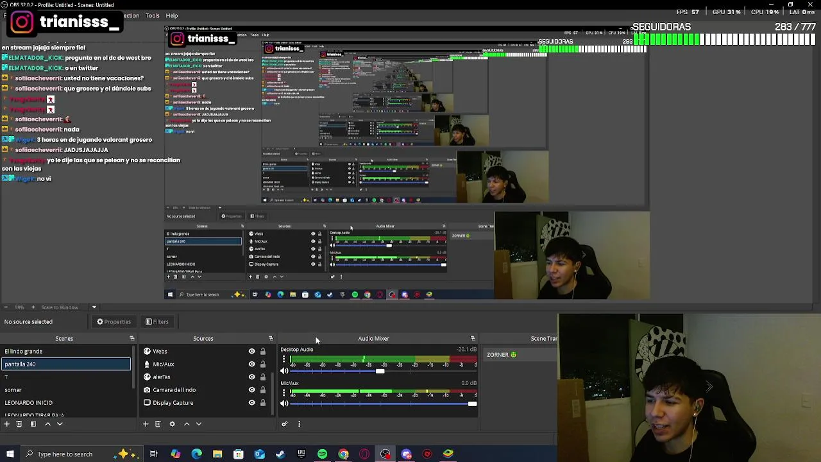This screenshot has width=821, height=462.
Task: Select the pantalla 240 scene
Action: coord(65,364)
